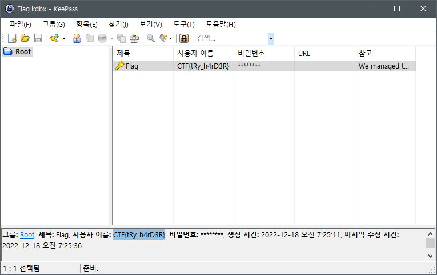
Task: Click the Open URL globe icon
Action: [102, 38]
